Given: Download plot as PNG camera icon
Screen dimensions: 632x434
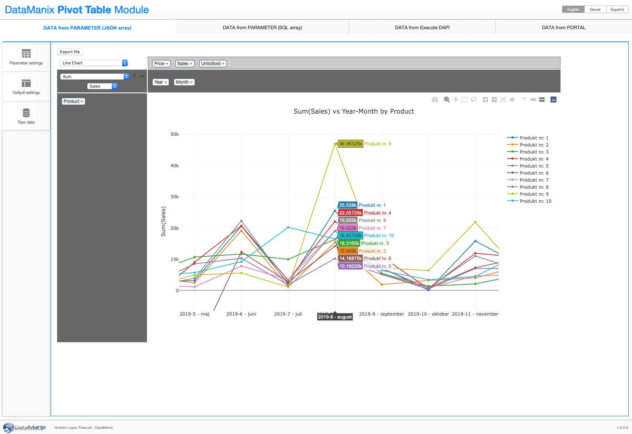Looking at the screenshot, I should tap(435, 100).
